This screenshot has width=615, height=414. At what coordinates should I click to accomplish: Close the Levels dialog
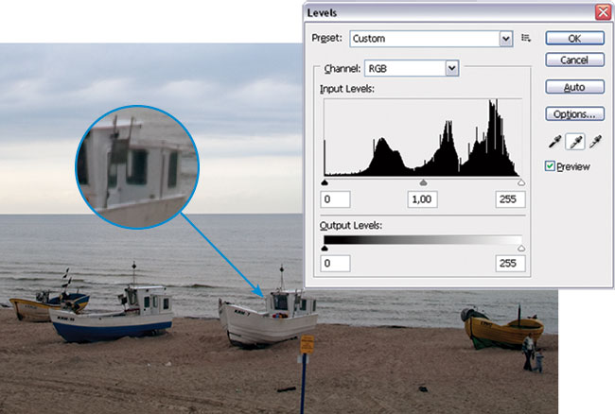(603, 12)
